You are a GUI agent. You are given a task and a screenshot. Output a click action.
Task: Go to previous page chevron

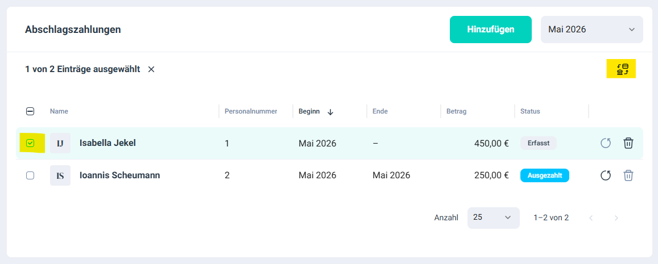(x=591, y=218)
